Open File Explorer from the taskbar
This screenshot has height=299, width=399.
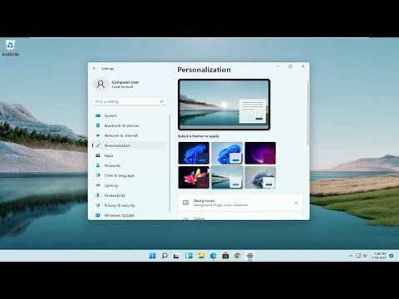[201, 256]
